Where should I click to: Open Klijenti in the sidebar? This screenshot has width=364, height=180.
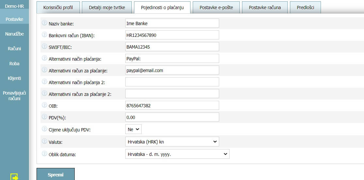click(x=14, y=78)
